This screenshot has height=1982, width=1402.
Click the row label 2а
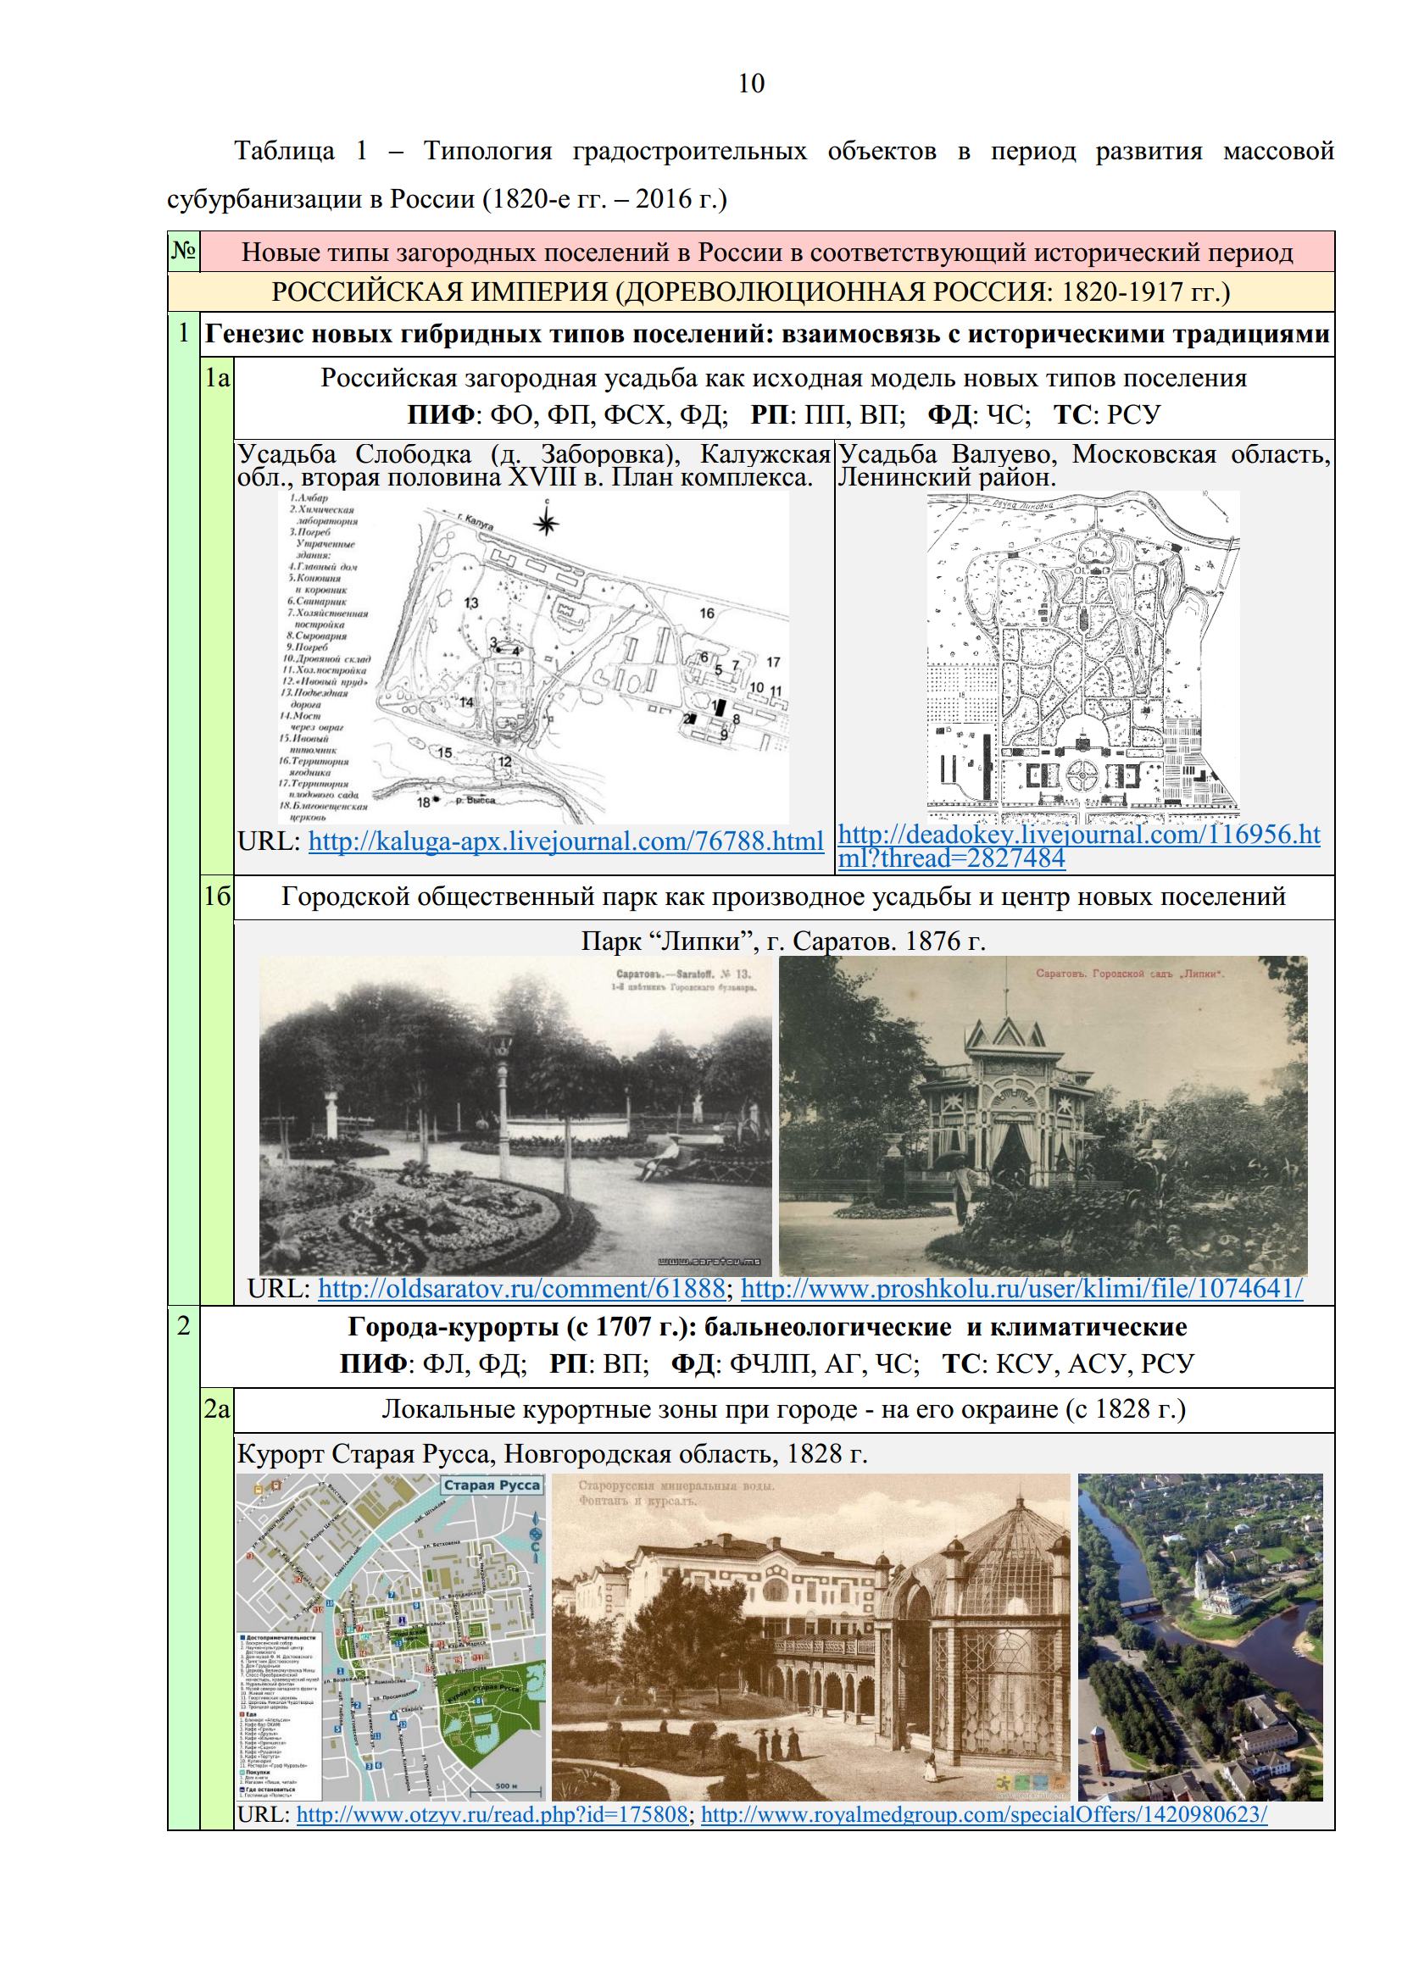(x=217, y=1411)
